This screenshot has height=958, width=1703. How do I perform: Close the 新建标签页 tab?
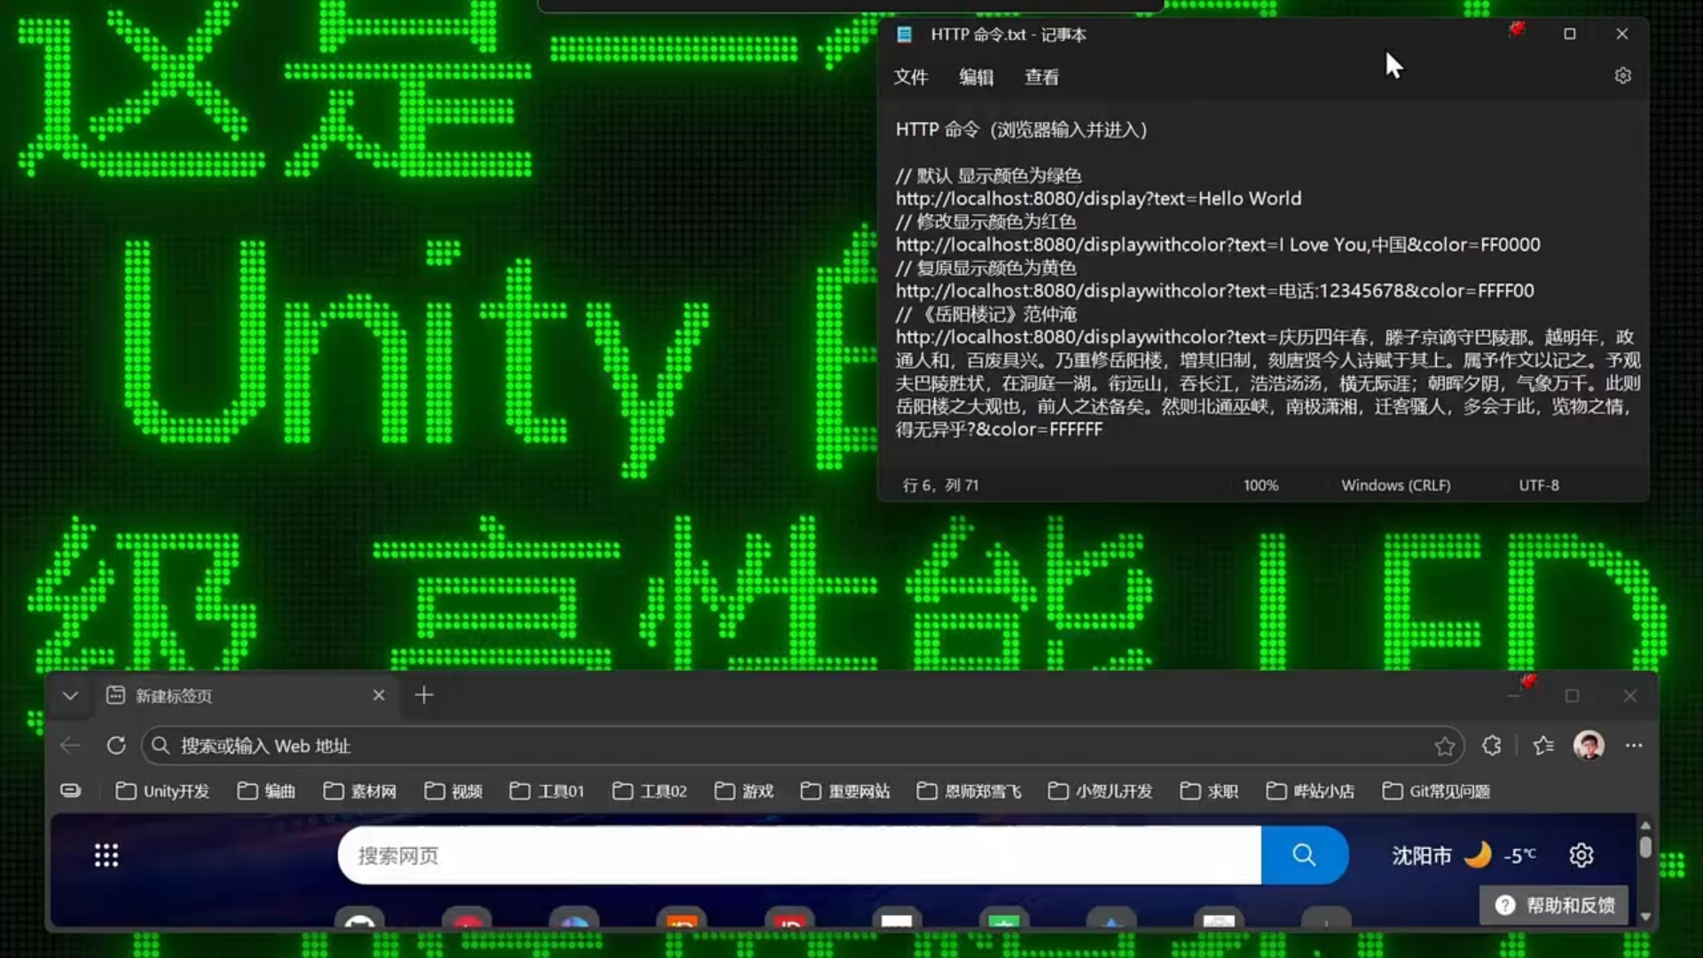click(379, 695)
